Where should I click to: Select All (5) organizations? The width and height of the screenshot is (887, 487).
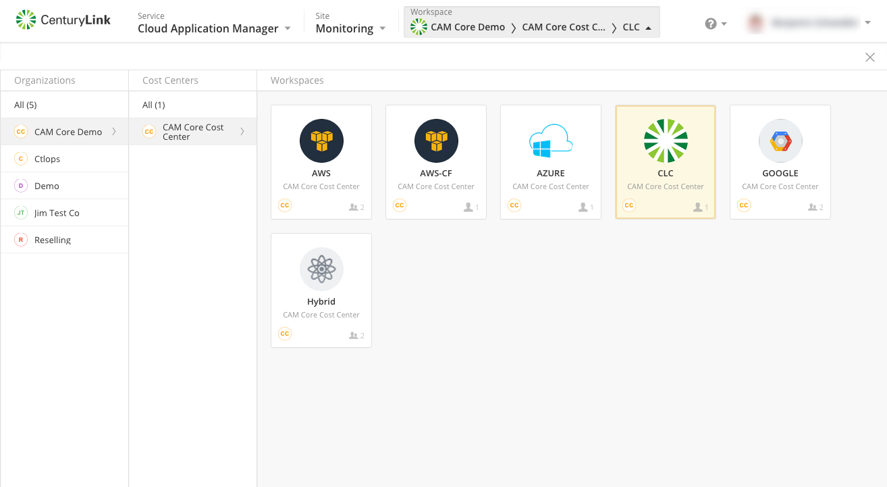click(x=64, y=105)
